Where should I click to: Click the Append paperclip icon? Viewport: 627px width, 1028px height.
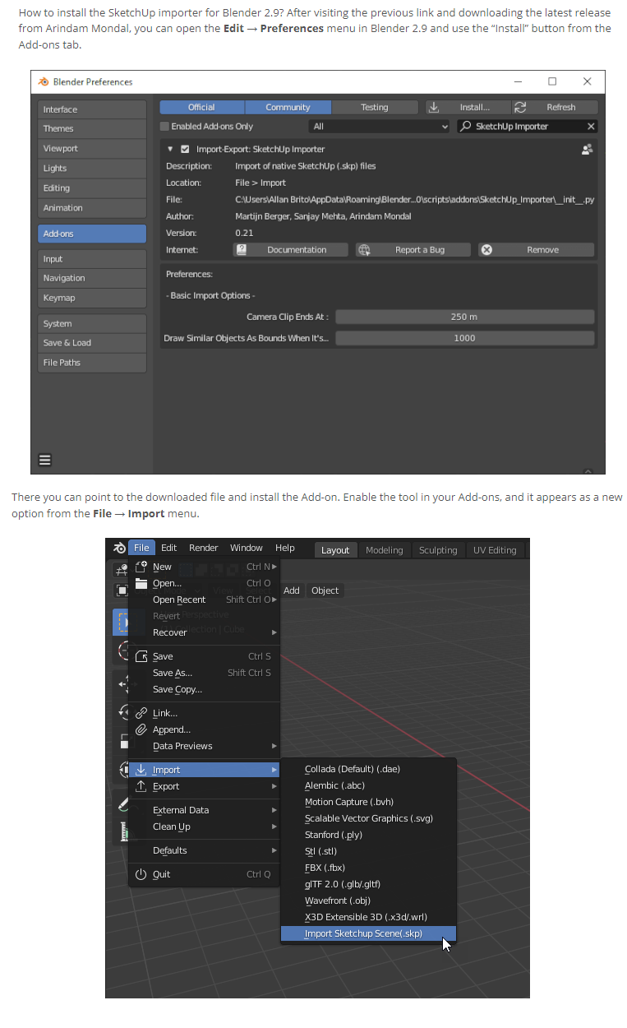click(x=141, y=729)
